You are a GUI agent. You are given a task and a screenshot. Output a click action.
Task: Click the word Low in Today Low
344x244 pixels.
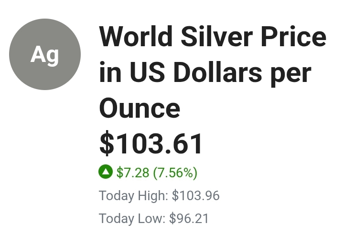(150, 218)
